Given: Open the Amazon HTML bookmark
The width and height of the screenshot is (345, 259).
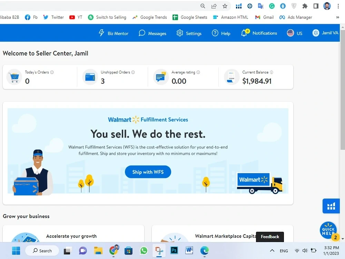Looking at the screenshot, I should (230, 17).
